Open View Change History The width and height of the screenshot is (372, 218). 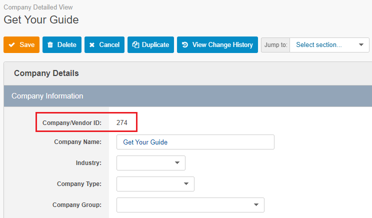(x=217, y=44)
